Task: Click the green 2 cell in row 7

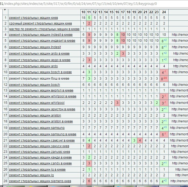Action: pos(117,54)
